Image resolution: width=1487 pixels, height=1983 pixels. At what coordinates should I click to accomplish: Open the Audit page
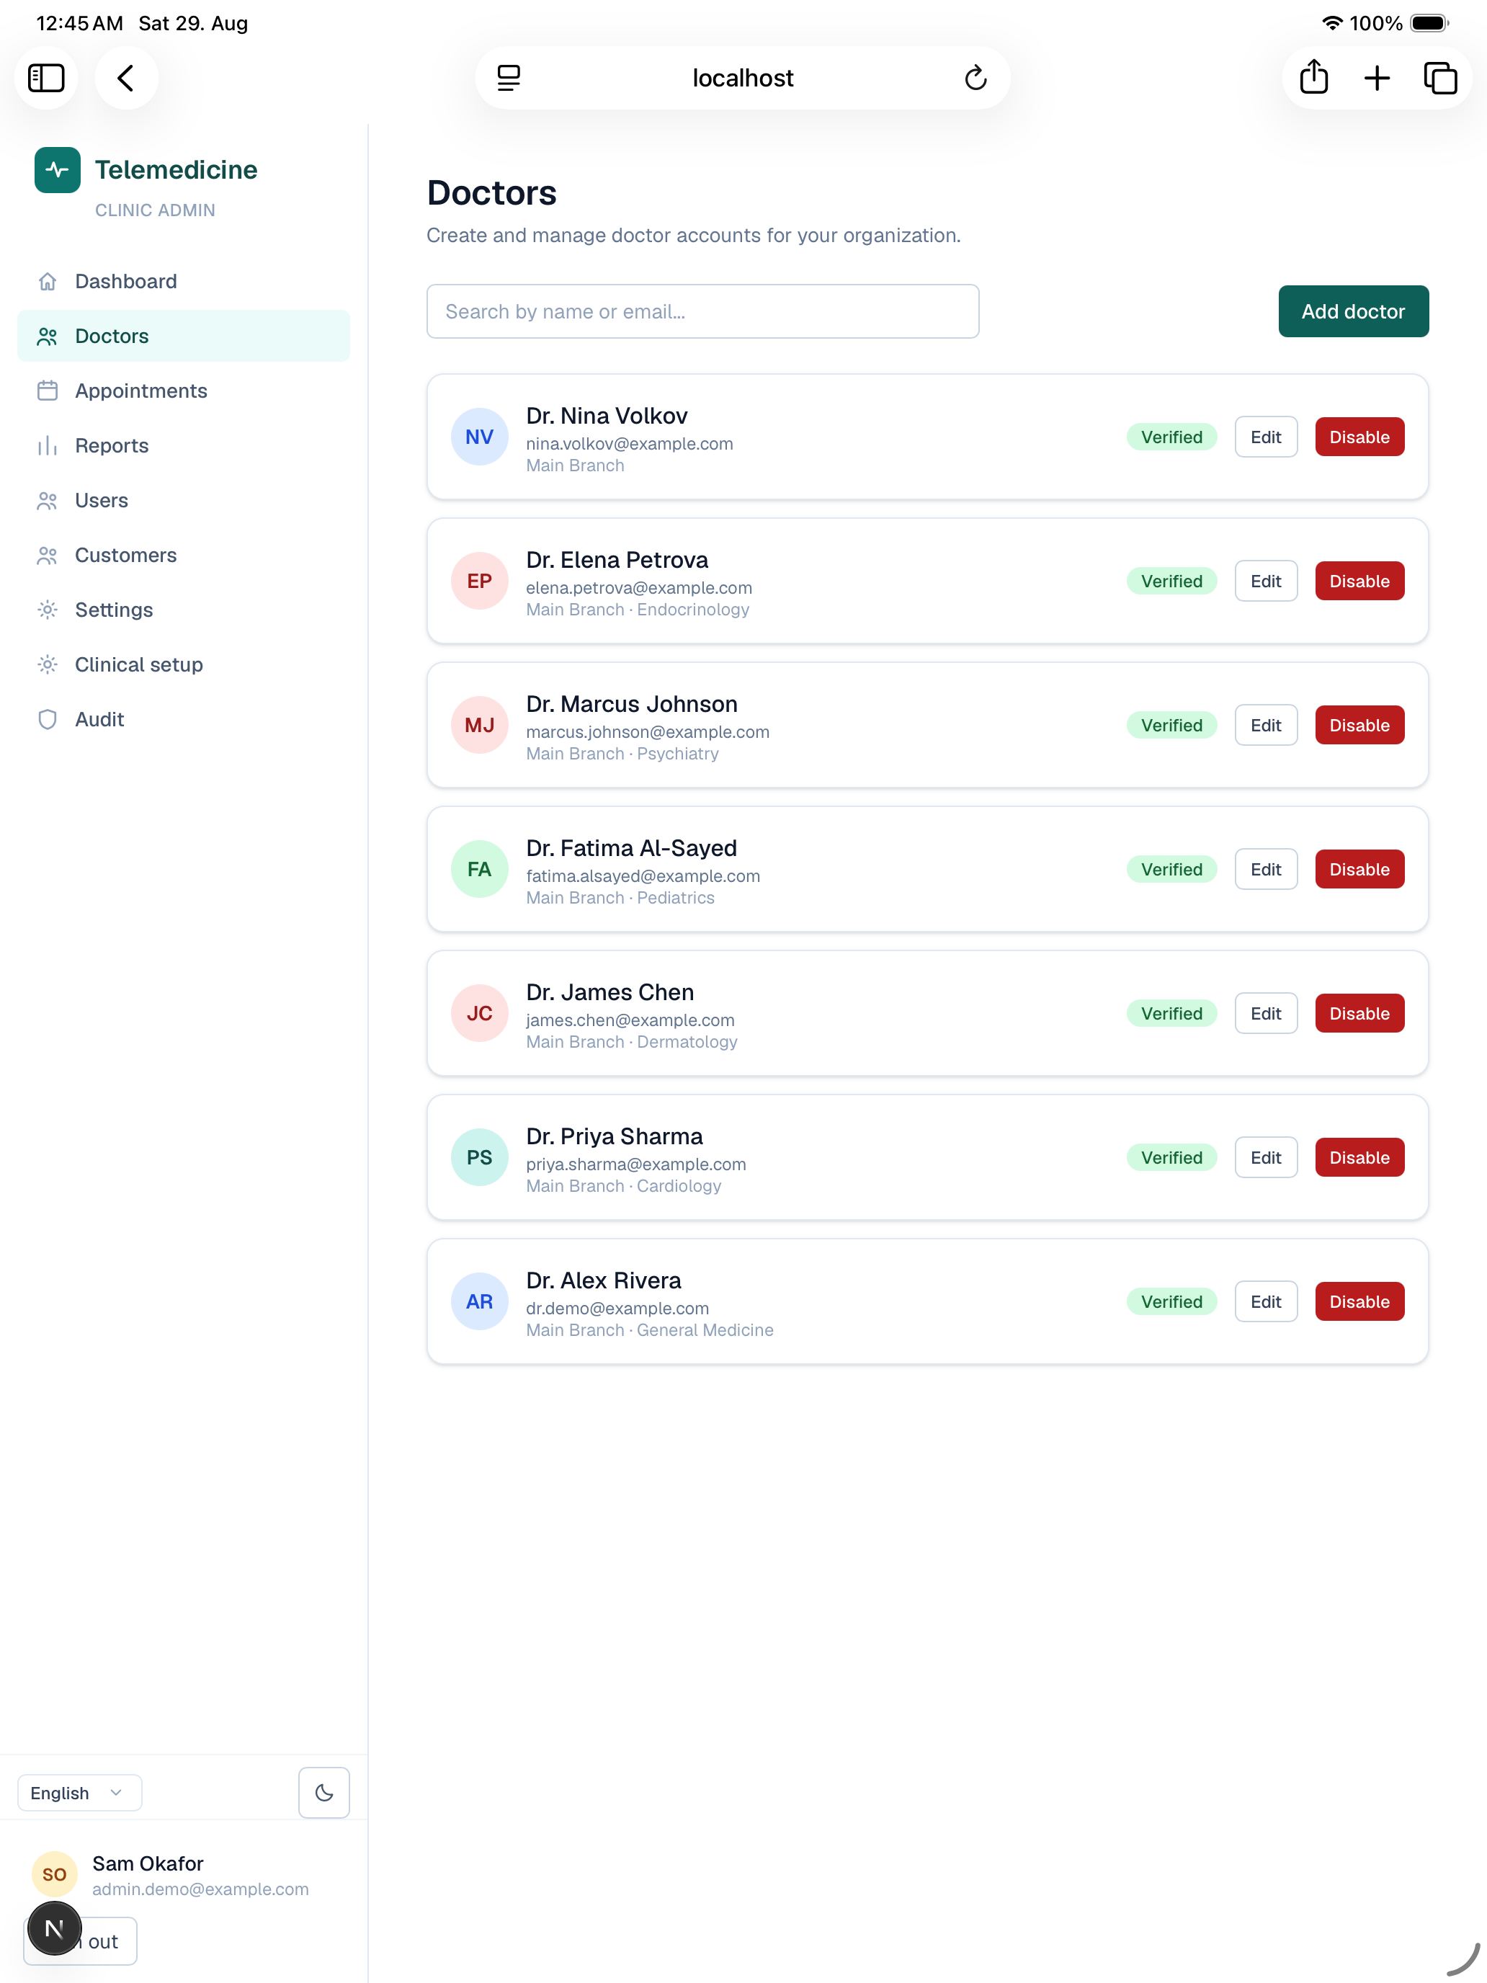[x=184, y=719]
